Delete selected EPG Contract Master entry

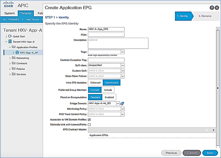coord(207,130)
